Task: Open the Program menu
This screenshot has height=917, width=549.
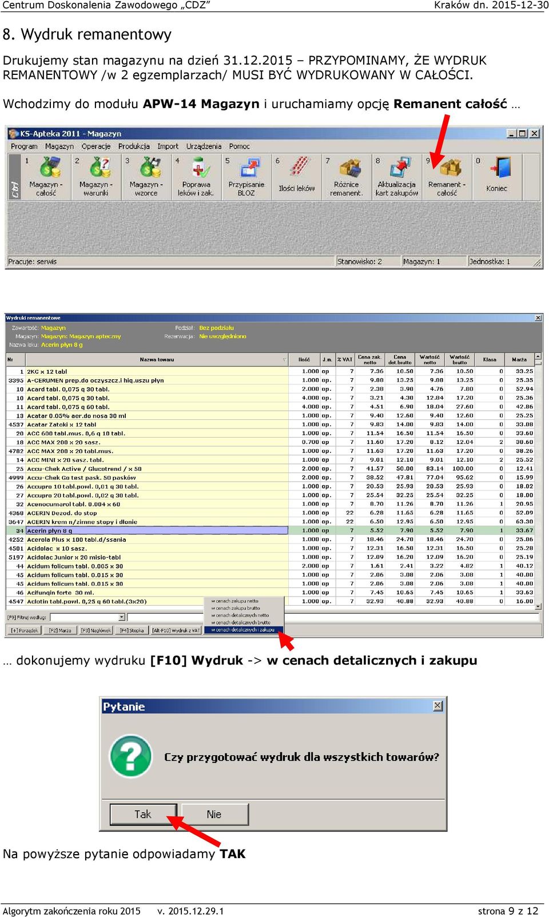Action: (x=24, y=146)
